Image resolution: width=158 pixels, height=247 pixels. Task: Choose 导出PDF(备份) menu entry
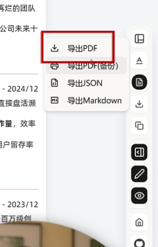click(86, 65)
